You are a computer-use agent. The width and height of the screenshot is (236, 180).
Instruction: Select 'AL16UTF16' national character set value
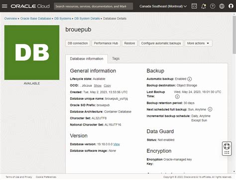point(113,124)
